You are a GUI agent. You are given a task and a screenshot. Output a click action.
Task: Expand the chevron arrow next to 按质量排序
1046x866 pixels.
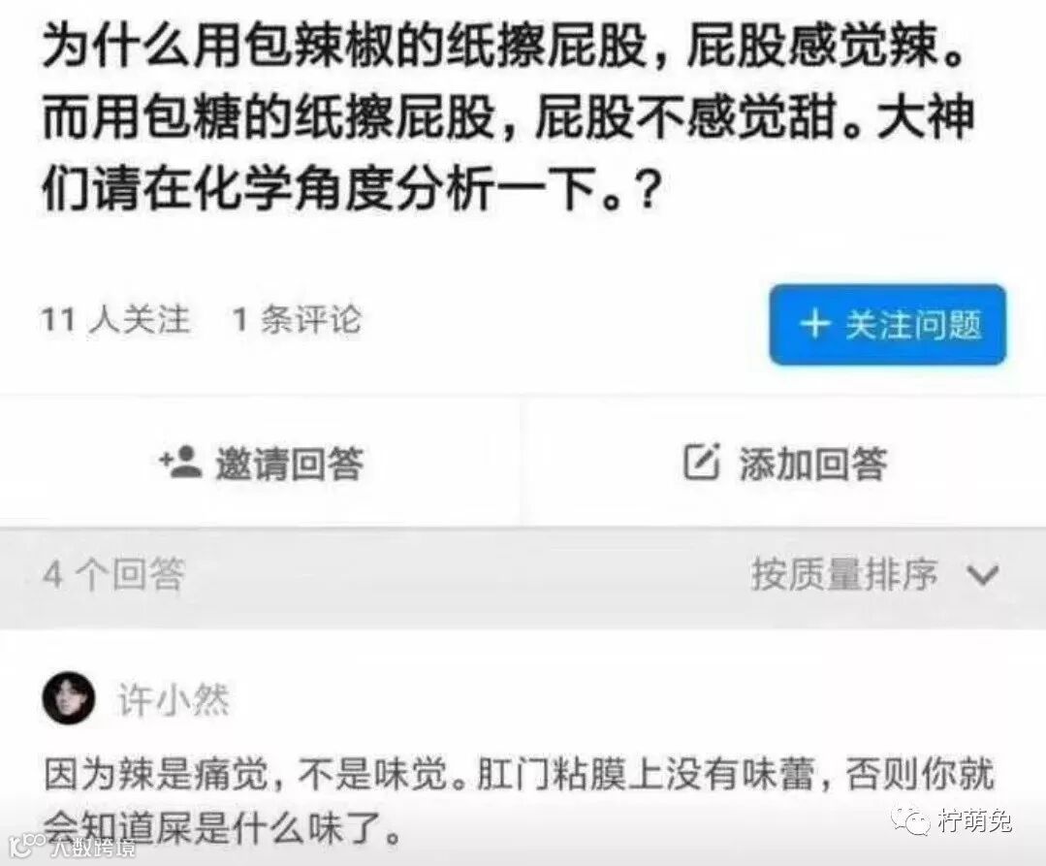pyautogui.click(x=983, y=575)
